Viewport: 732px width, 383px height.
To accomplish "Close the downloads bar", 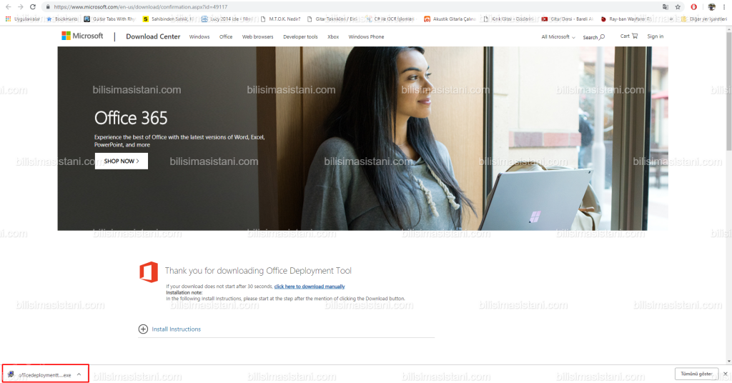I will [725, 374].
